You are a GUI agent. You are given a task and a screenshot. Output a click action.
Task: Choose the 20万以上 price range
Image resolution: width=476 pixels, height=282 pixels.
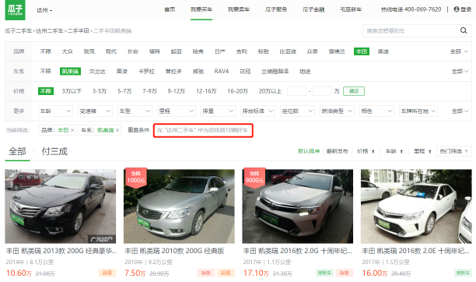270,91
